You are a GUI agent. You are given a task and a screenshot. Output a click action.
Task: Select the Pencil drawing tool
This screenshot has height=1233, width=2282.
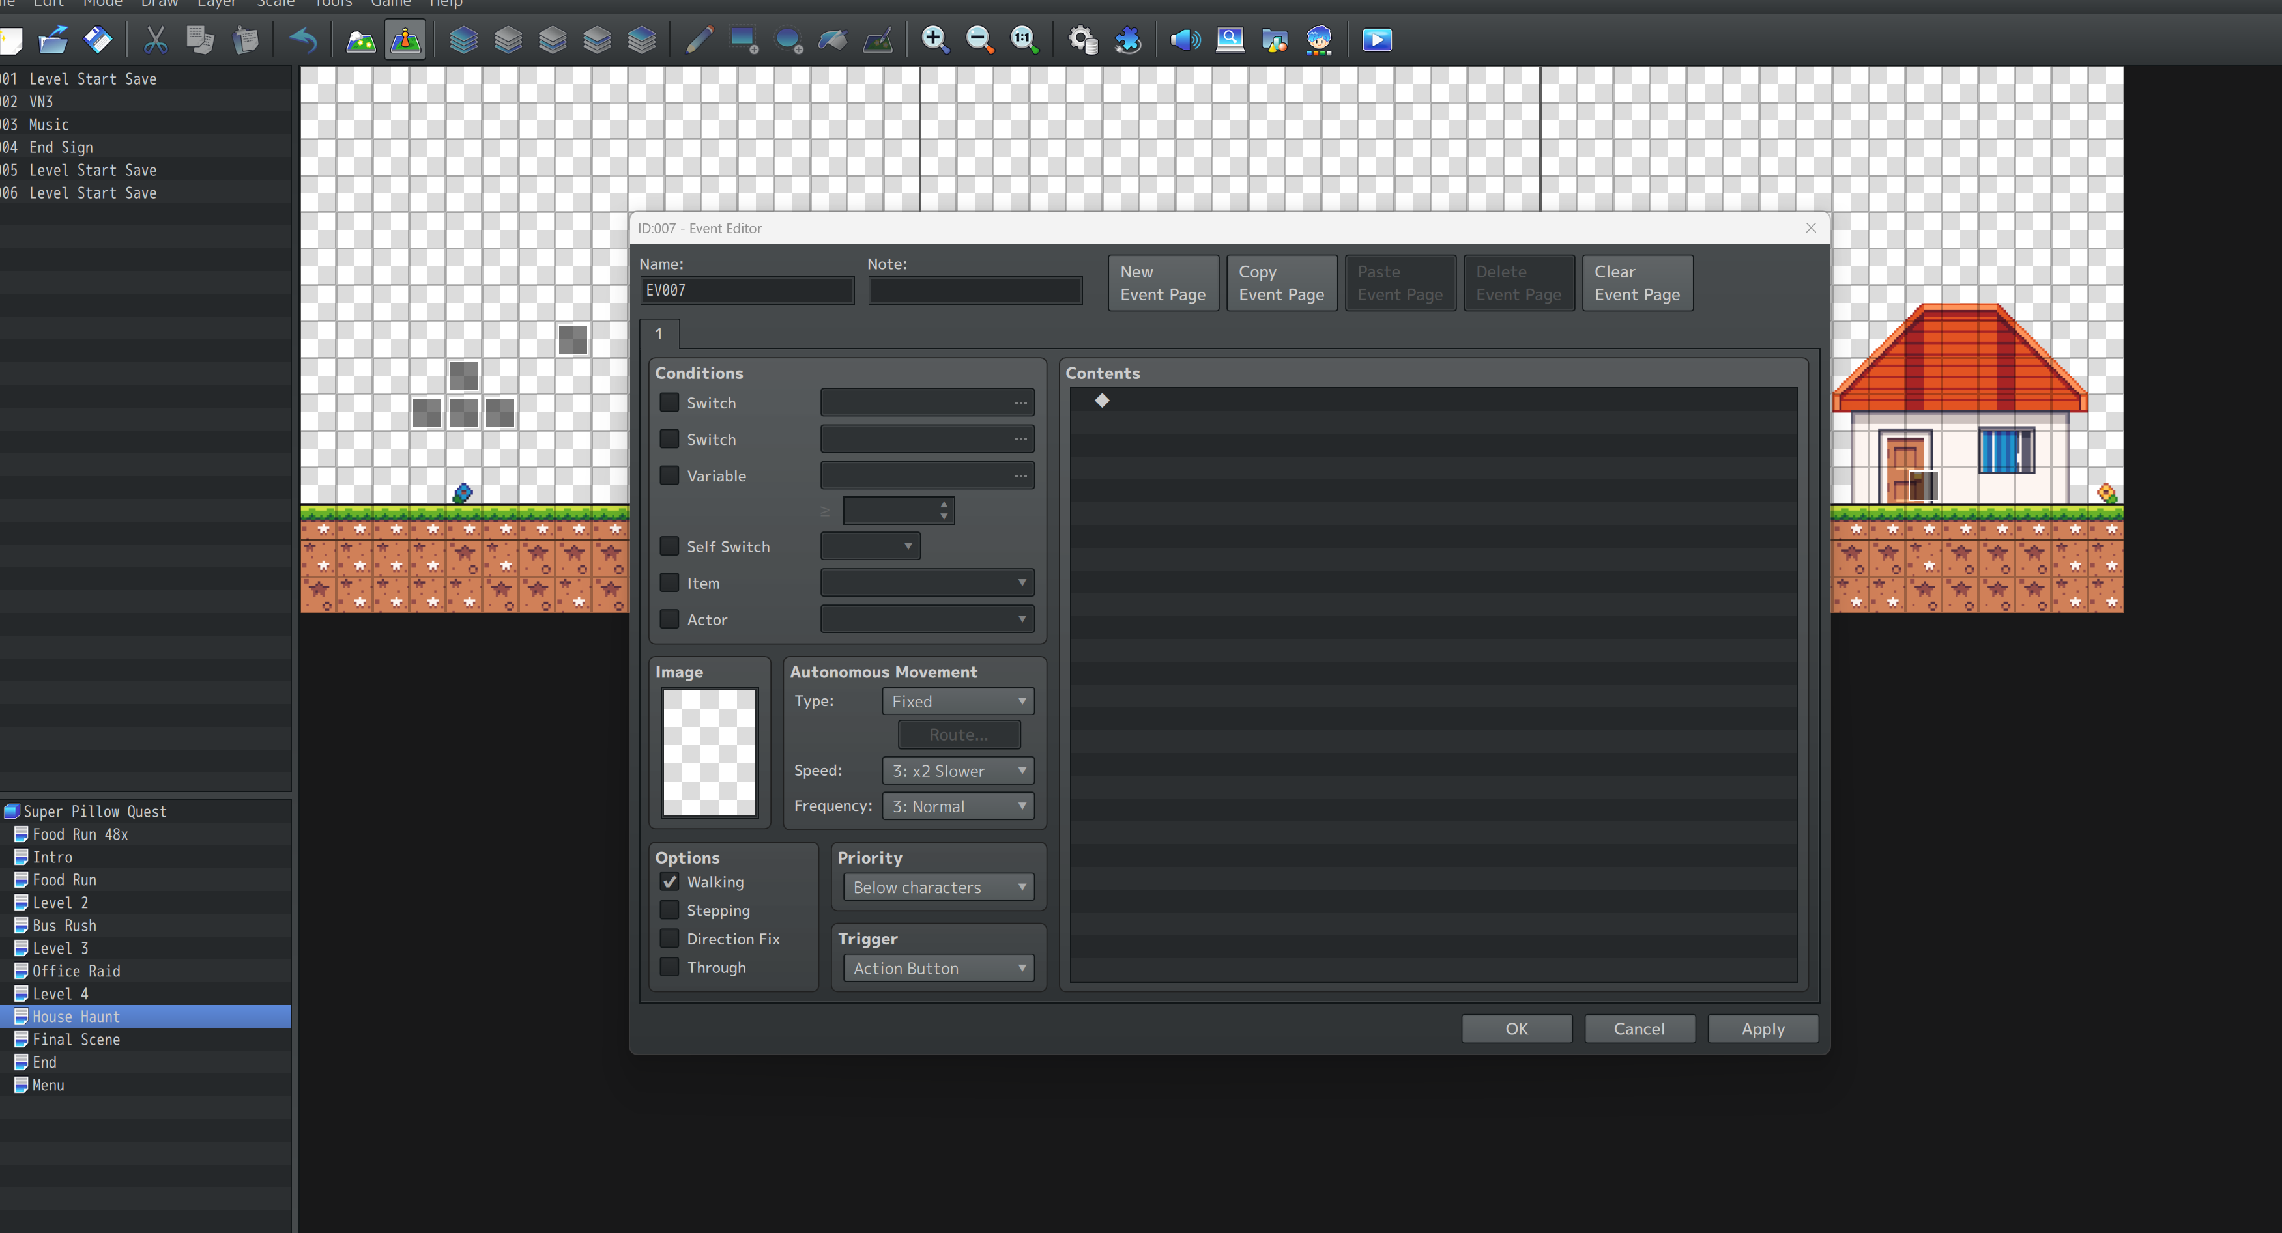tap(699, 40)
